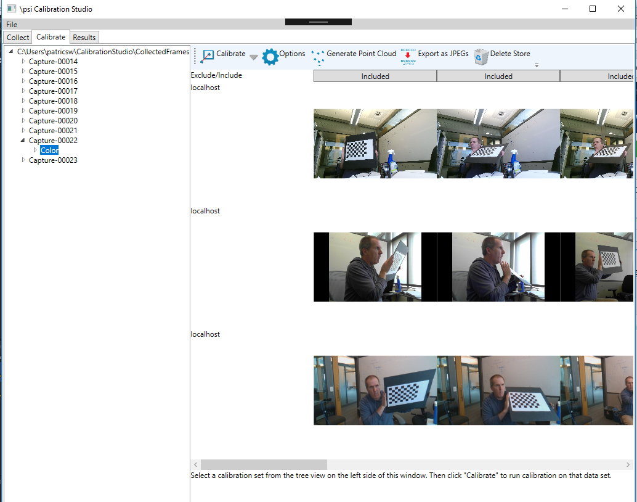Click the second frame thumbnail in middle row
The image size is (637, 502).
coord(498,267)
